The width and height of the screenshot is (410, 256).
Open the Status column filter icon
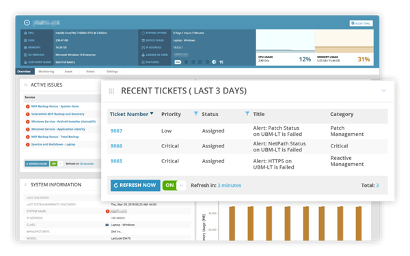[247, 113]
